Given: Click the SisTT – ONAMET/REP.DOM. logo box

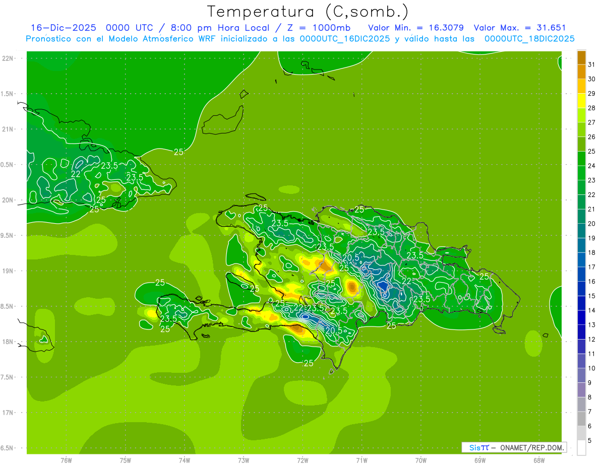Looking at the screenshot, I should point(513,447).
